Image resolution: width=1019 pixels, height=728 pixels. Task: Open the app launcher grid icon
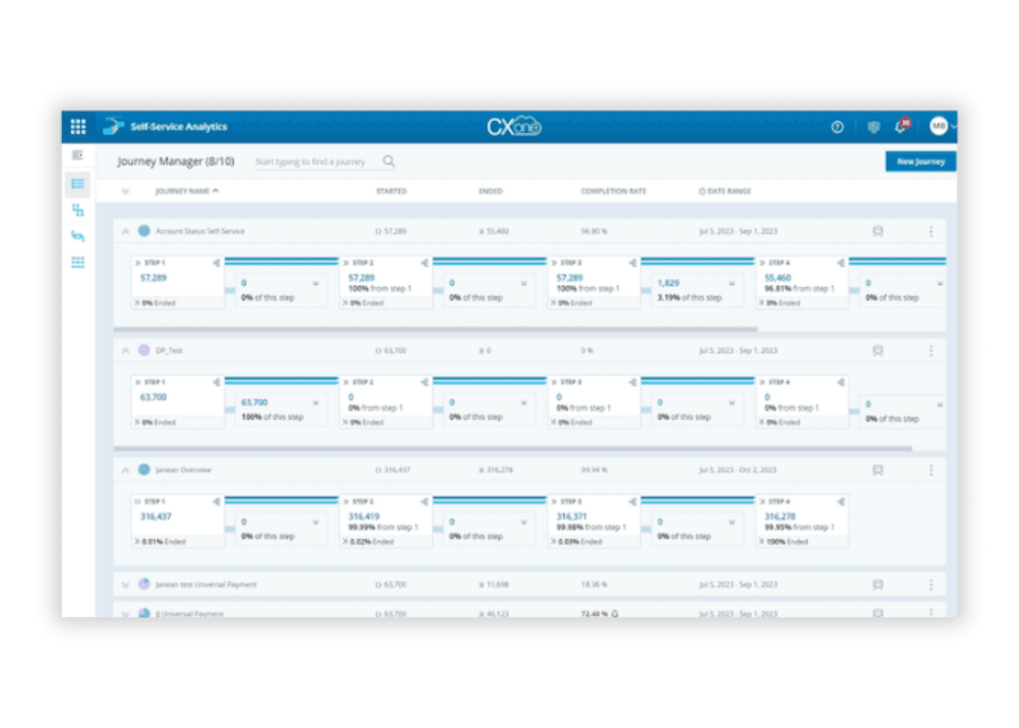[x=78, y=127]
